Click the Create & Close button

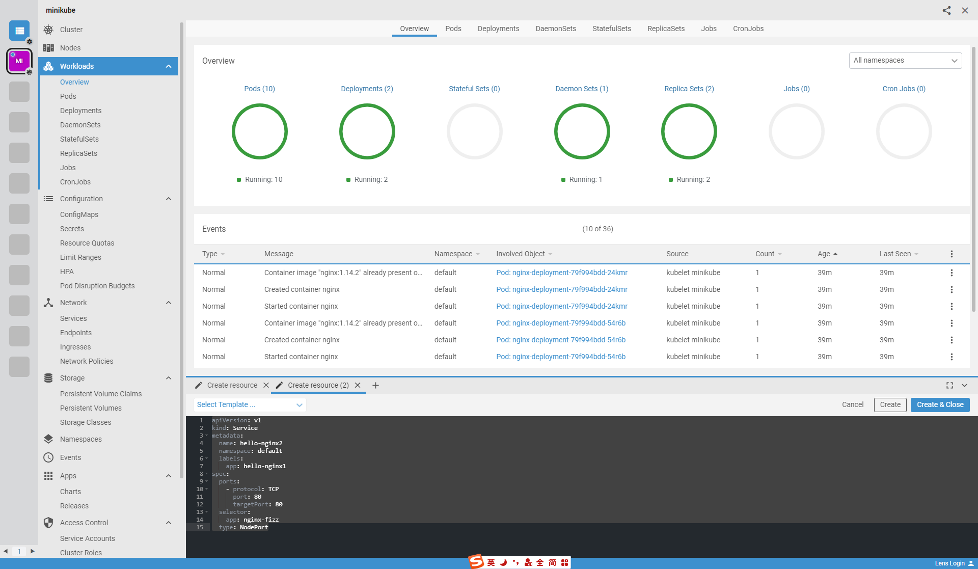pos(940,404)
